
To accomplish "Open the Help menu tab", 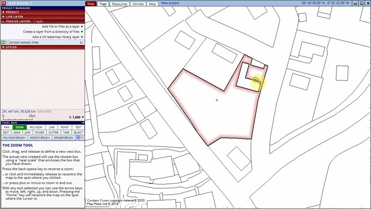I will click(x=153, y=4).
